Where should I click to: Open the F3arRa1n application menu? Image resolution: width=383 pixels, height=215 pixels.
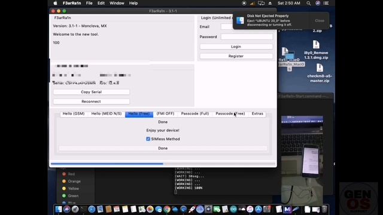[72, 3]
